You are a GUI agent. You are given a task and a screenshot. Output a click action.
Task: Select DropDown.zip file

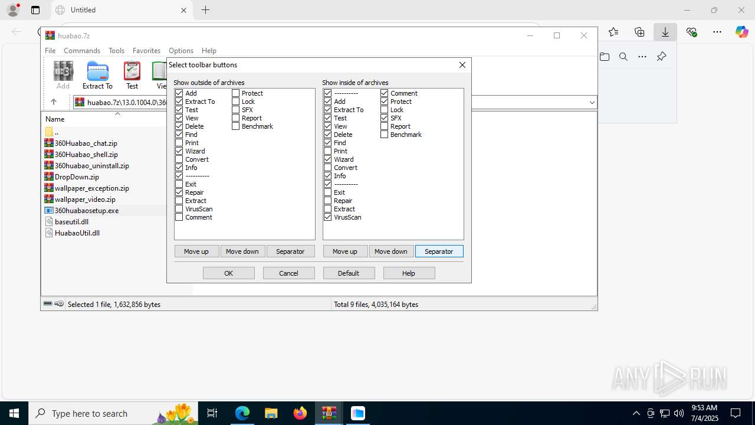[77, 176]
